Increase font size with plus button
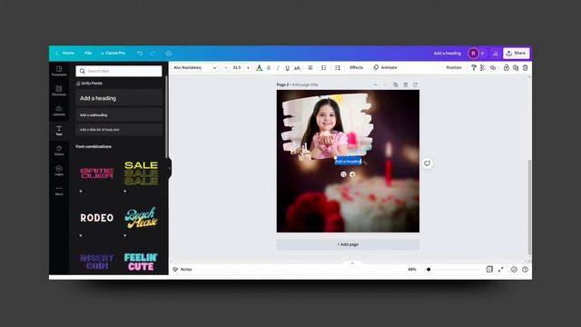Viewport: 581px width, 327px height. click(248, 68)
